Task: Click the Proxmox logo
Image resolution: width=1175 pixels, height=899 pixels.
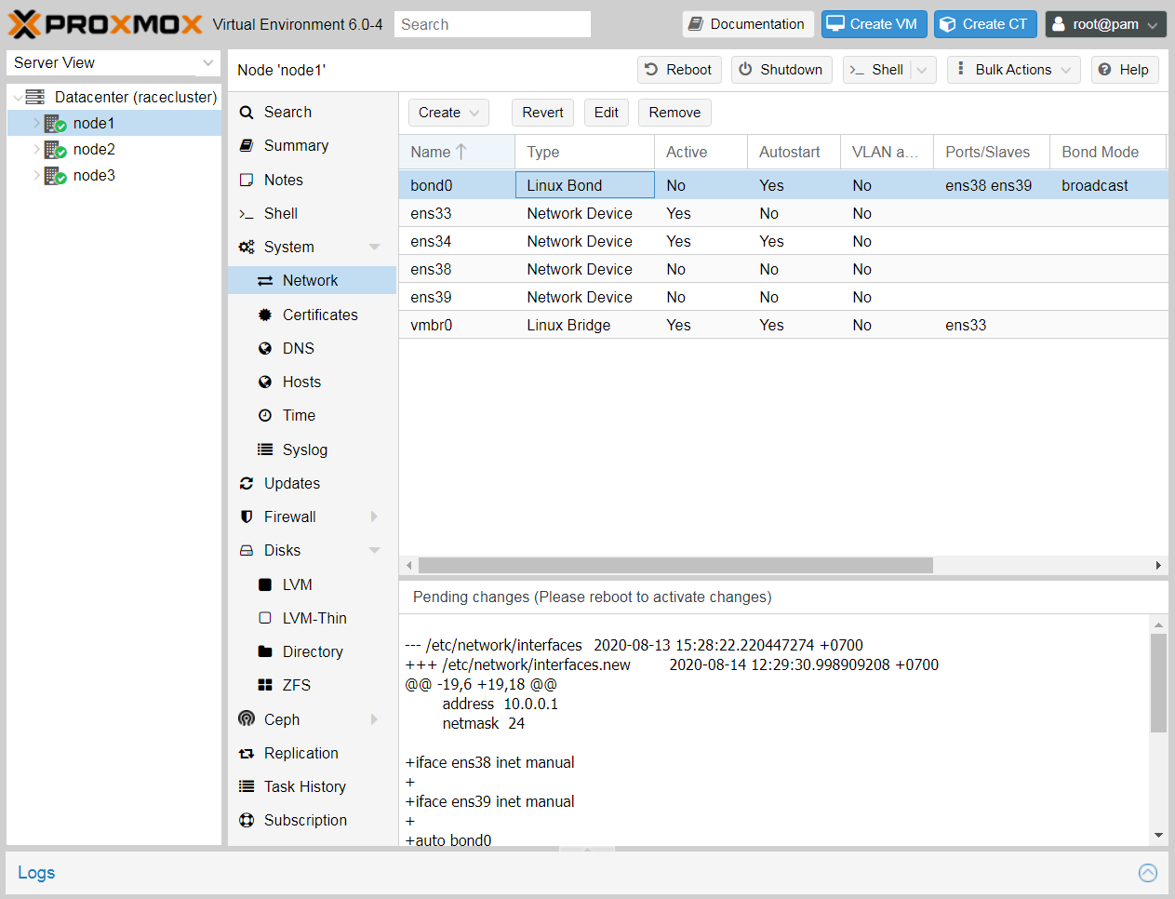Action: pos(105,24)
